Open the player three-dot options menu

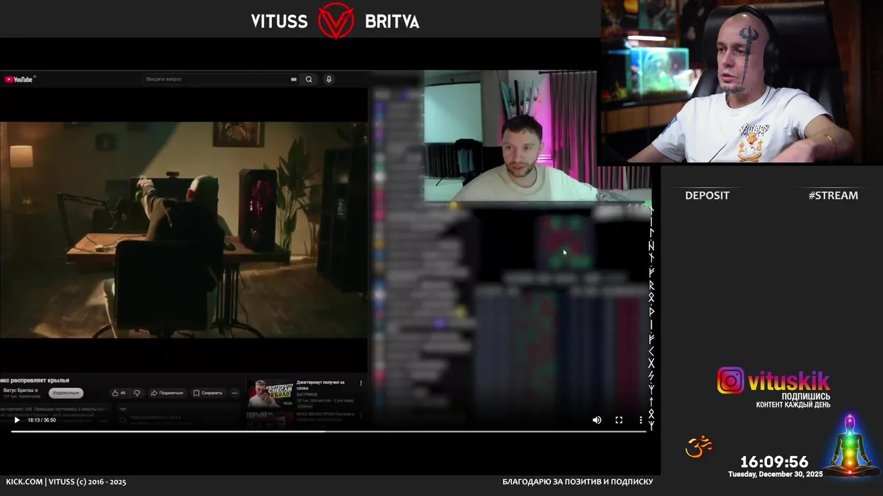point(640,420)
